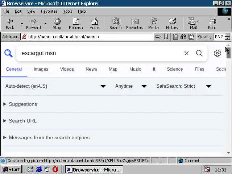Adjust the Quality PNG stepper
The width and height of the screenshot is (232, 174).
228,37
